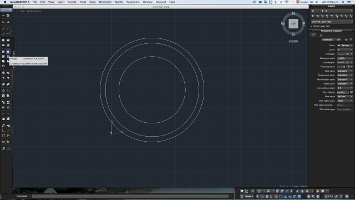Image resolution: width=355 pixels, height=200 pixels.
Task: Click the sun icon in status bar
Action: coord(318,191)
